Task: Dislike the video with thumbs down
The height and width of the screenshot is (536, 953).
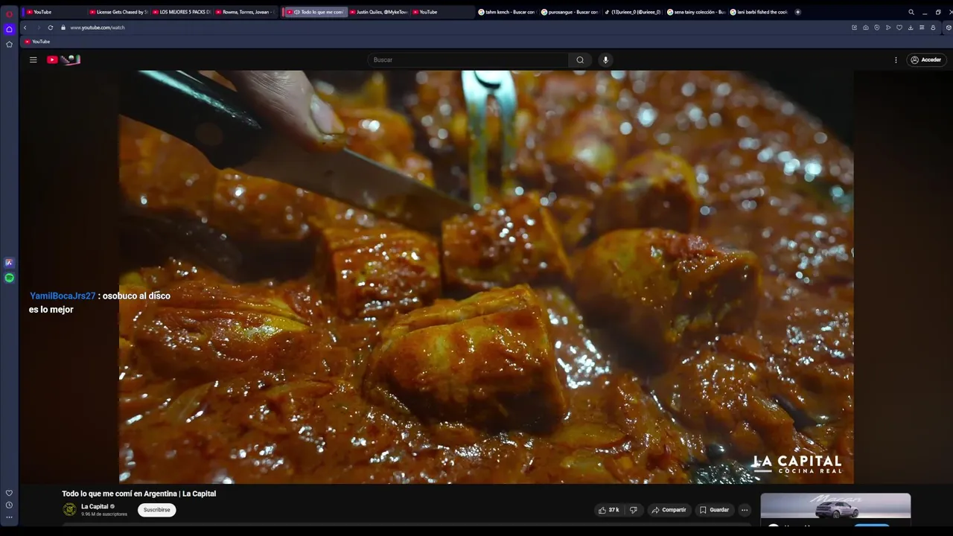Action: pyautogui.click(x=634, y=510)
